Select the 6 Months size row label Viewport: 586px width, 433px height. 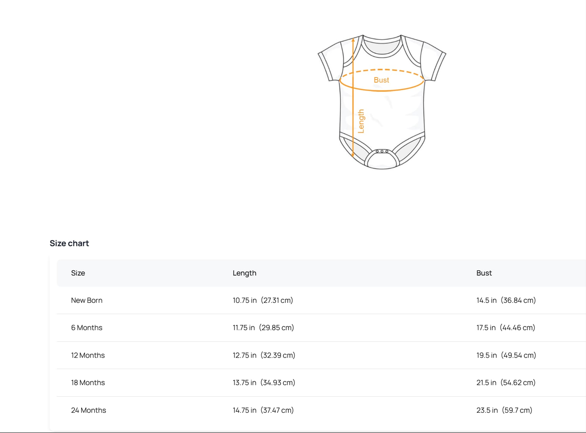pos(87,328)
